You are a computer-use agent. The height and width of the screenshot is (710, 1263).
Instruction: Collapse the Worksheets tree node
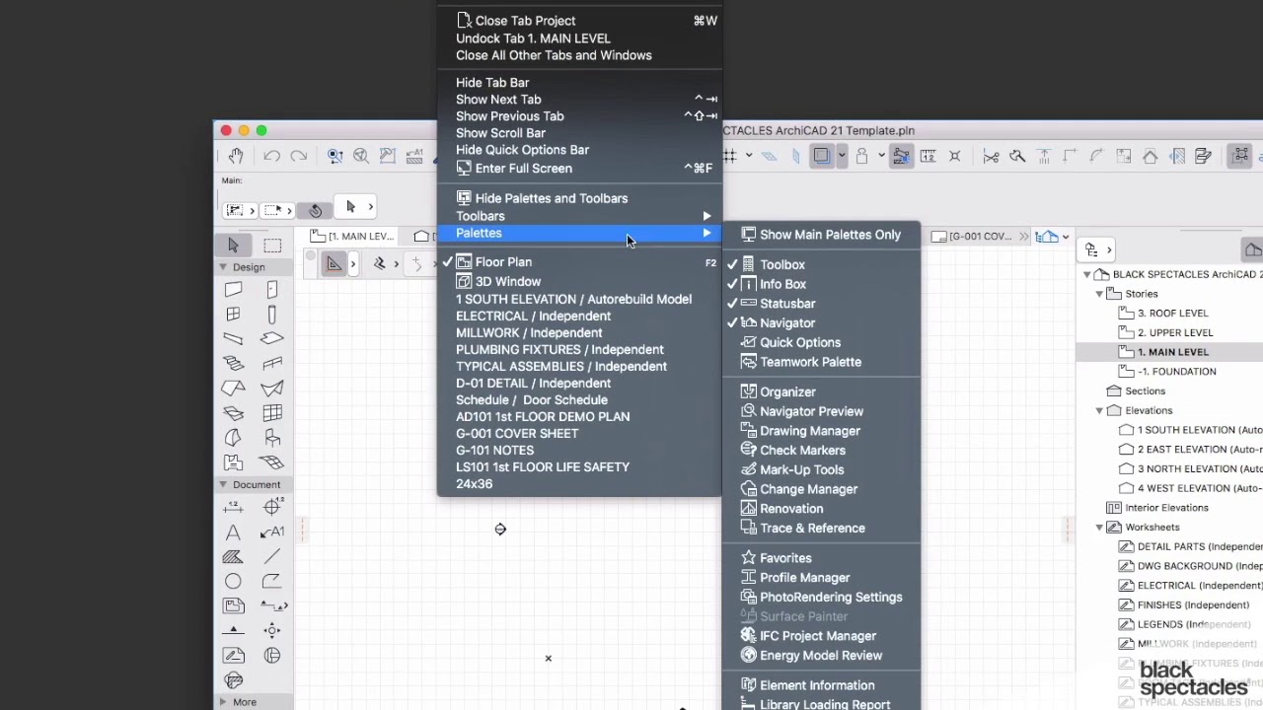1099,528
